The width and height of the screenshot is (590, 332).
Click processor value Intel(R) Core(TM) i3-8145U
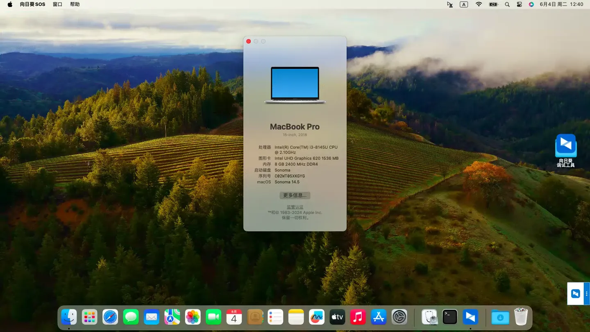click(x=306, y=150)
